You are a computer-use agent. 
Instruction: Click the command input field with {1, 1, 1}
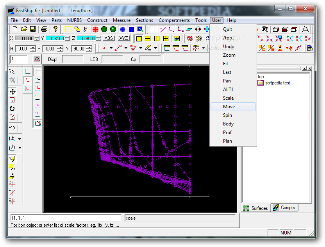[66, 218]
